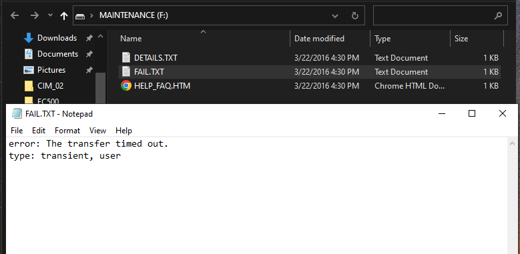520x254 pixels.
Task: Go forward in File Explorer
Action: [35, 15]
